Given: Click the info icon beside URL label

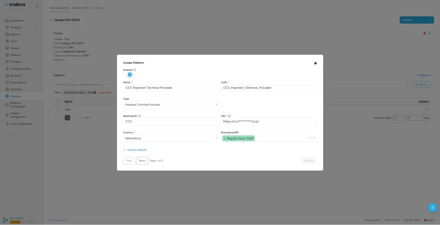Looking at the screenshot, I should tap(229, 116).
